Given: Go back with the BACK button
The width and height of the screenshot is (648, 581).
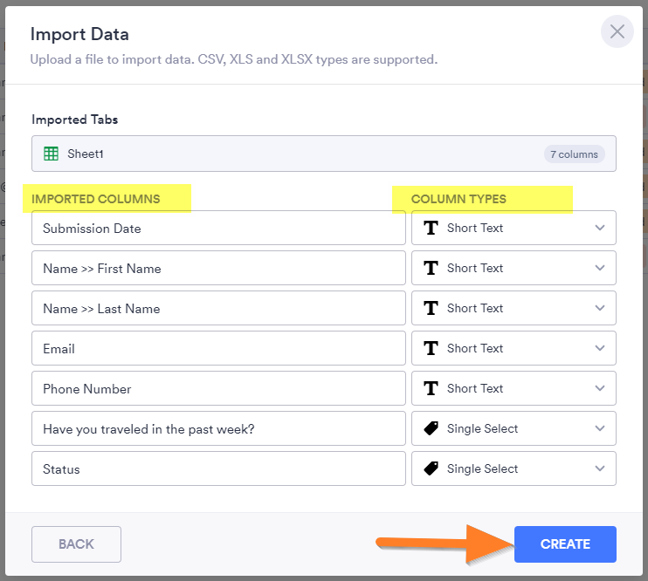Looking at the screenshot, I should tap(76, 544).
